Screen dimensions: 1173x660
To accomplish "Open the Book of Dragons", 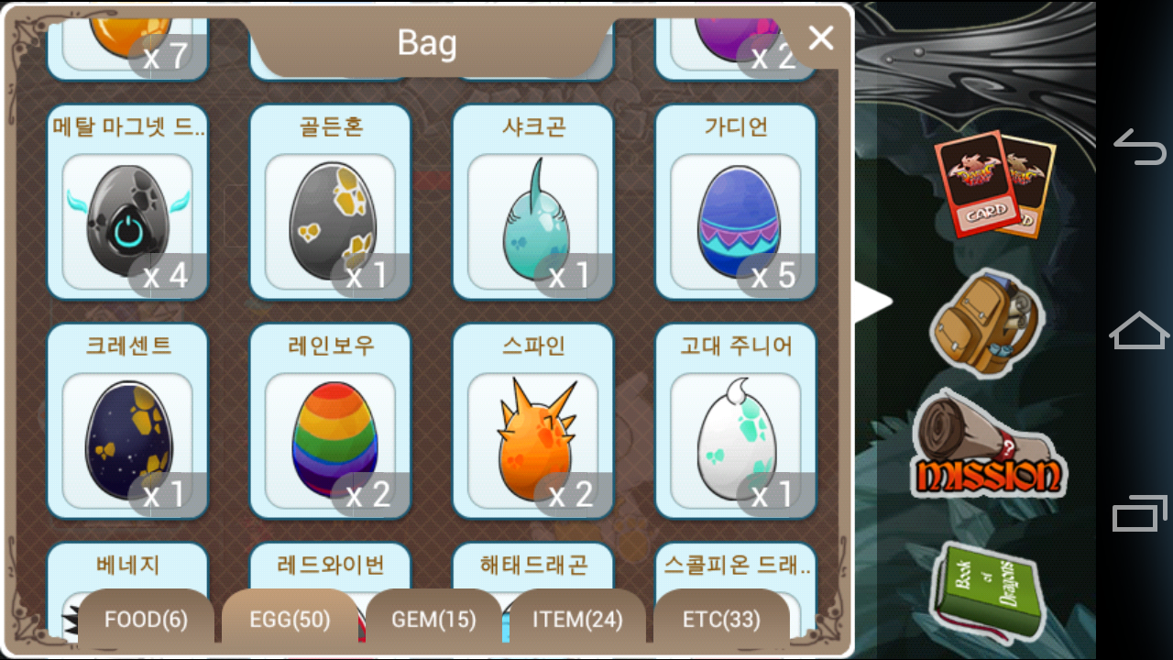I will tap(986, 590).
